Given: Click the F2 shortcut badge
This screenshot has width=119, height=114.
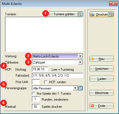Looking at the screenshot, I should [x=80, y=14].
